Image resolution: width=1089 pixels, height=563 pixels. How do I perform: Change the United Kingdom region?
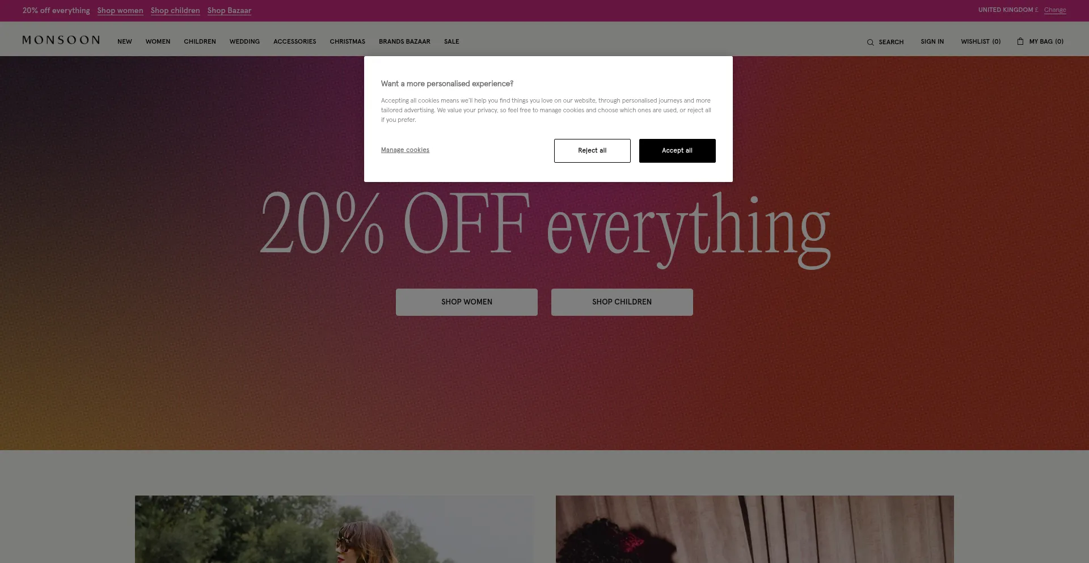tap(1055, 10)
